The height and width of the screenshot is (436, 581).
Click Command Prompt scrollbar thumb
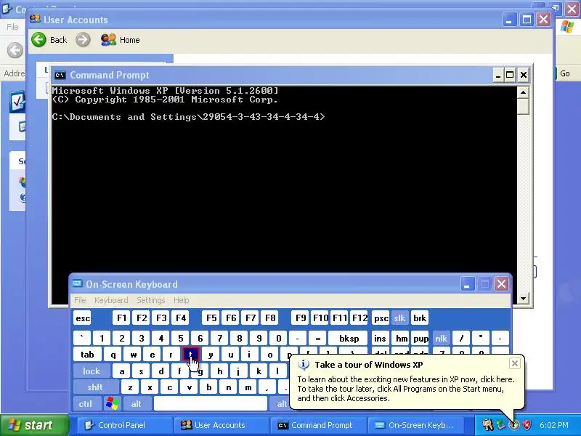click(523, 106)
